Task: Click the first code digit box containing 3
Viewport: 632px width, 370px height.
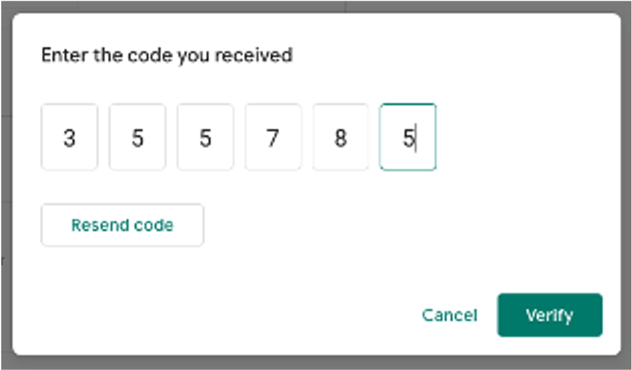Action: (x=69, y=137)
